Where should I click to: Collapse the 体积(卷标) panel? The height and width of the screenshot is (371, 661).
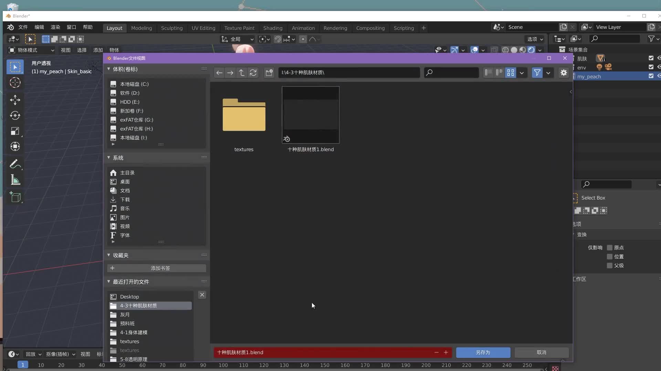[x=109, y=69]
